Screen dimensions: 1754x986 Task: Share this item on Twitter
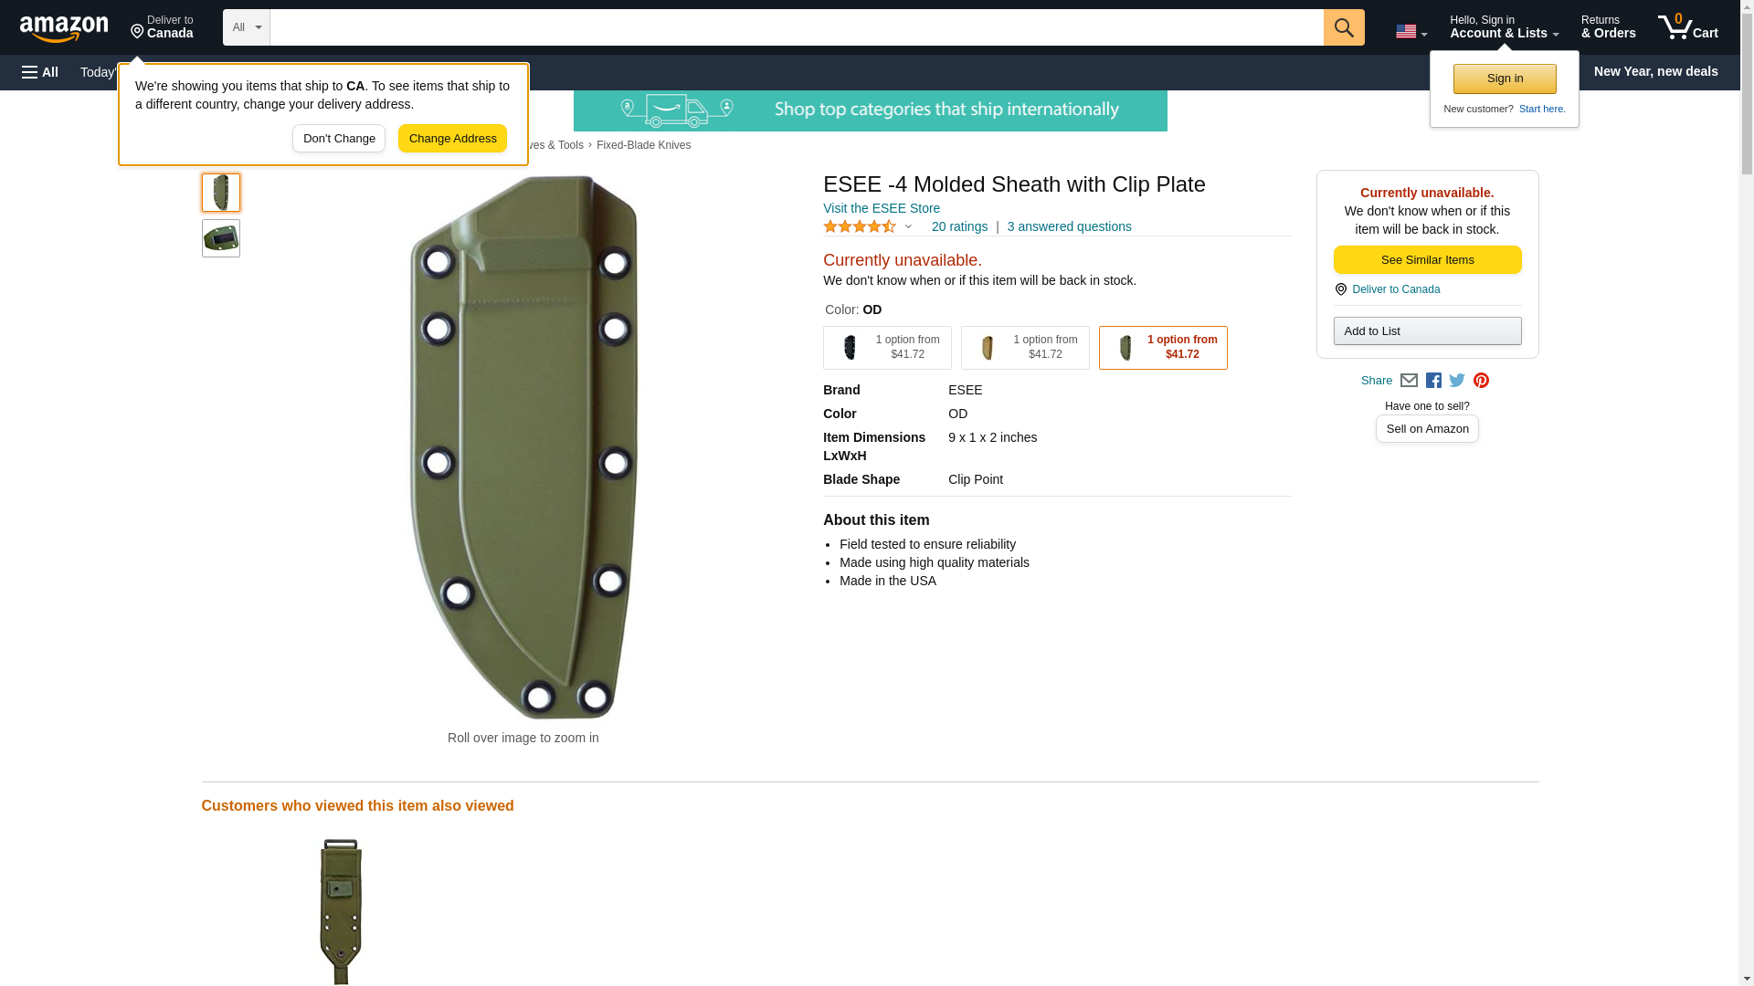(x=1456, y=381)
